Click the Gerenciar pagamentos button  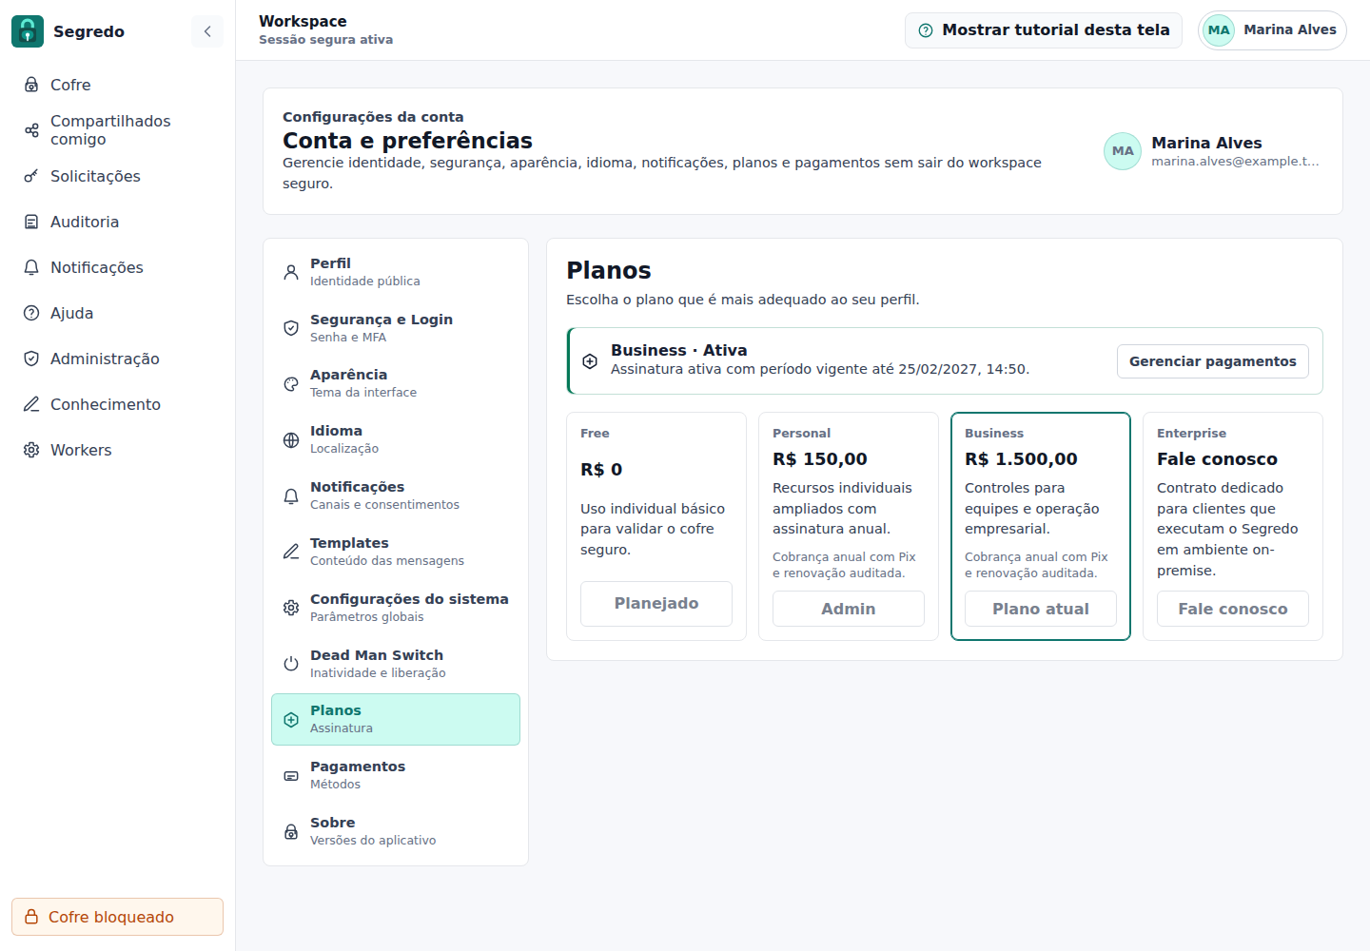pyautogui.click(x=1213, y=361)
